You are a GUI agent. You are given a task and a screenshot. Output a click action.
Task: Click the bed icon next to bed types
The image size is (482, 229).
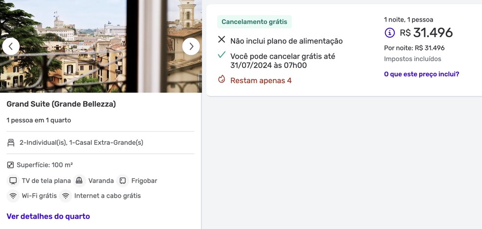pyautogui.click(x=11, y=143)
